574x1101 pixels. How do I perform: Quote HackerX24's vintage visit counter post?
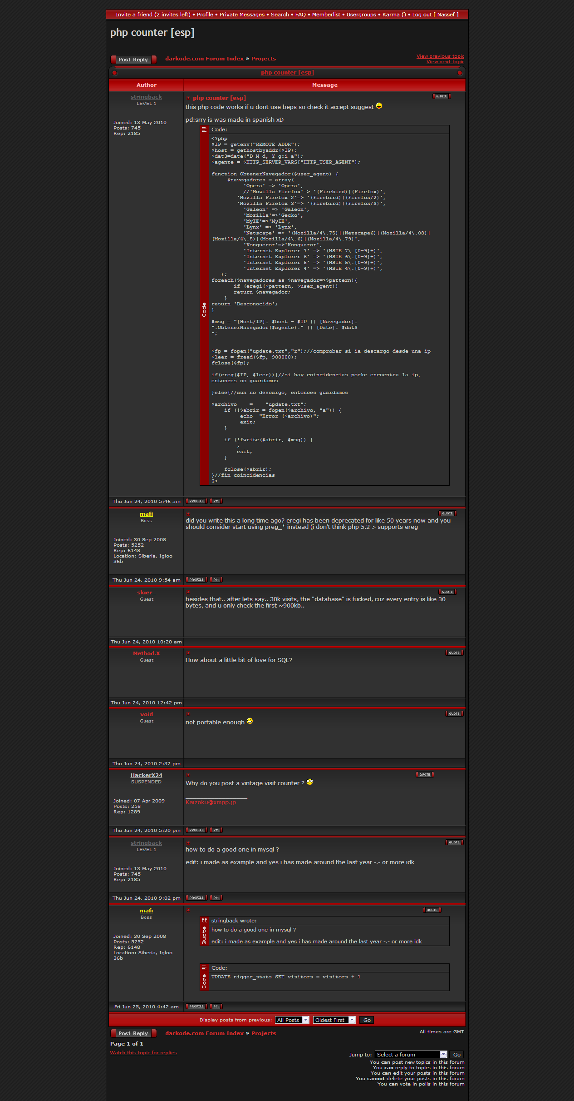click(425, 775)
